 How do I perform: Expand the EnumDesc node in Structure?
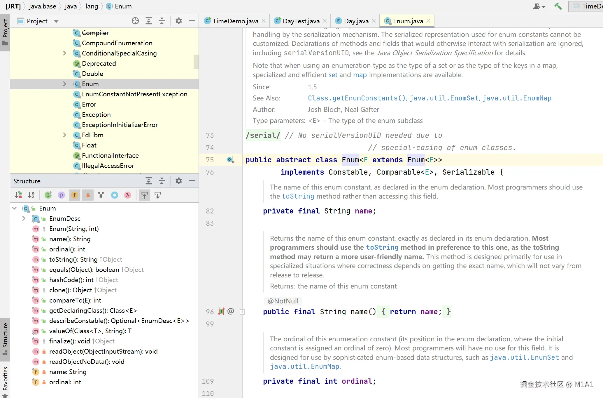click(x=24, y=218)
